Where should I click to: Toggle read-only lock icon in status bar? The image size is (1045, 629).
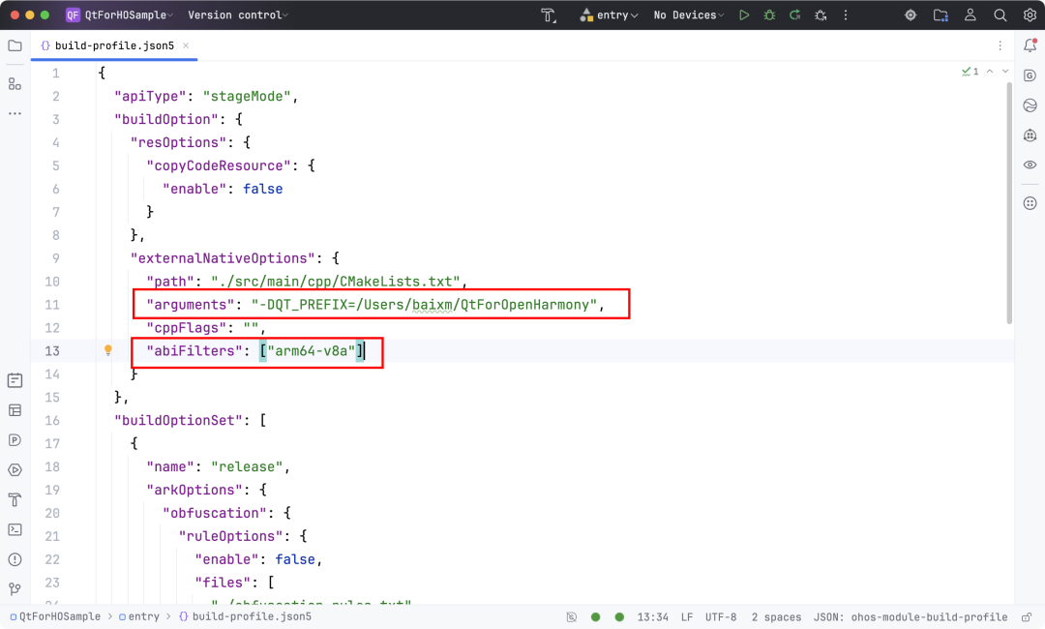coord(1027,617)
